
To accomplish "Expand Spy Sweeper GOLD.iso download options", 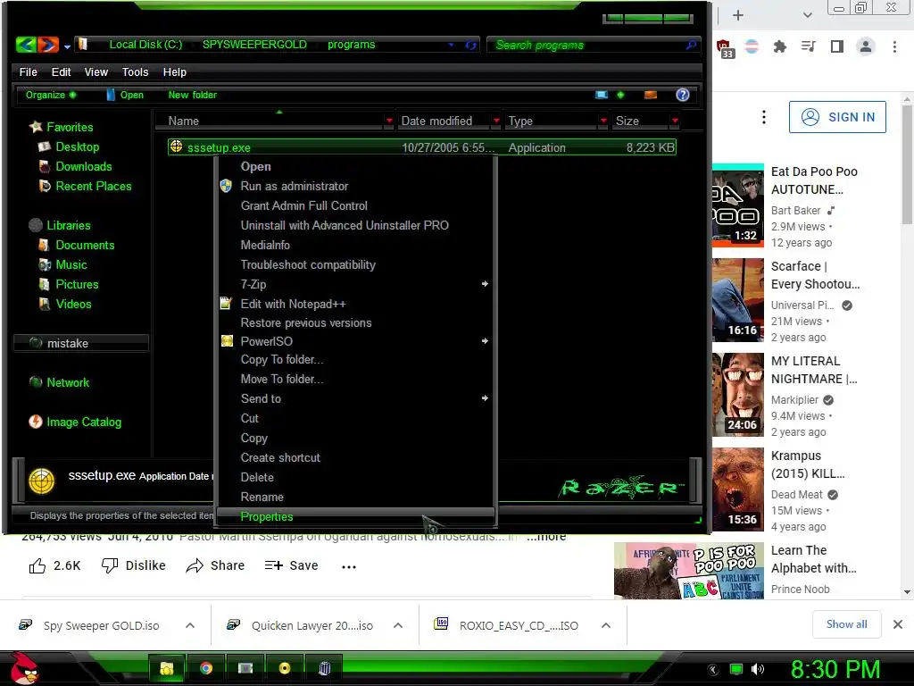I will click(189, 625).
